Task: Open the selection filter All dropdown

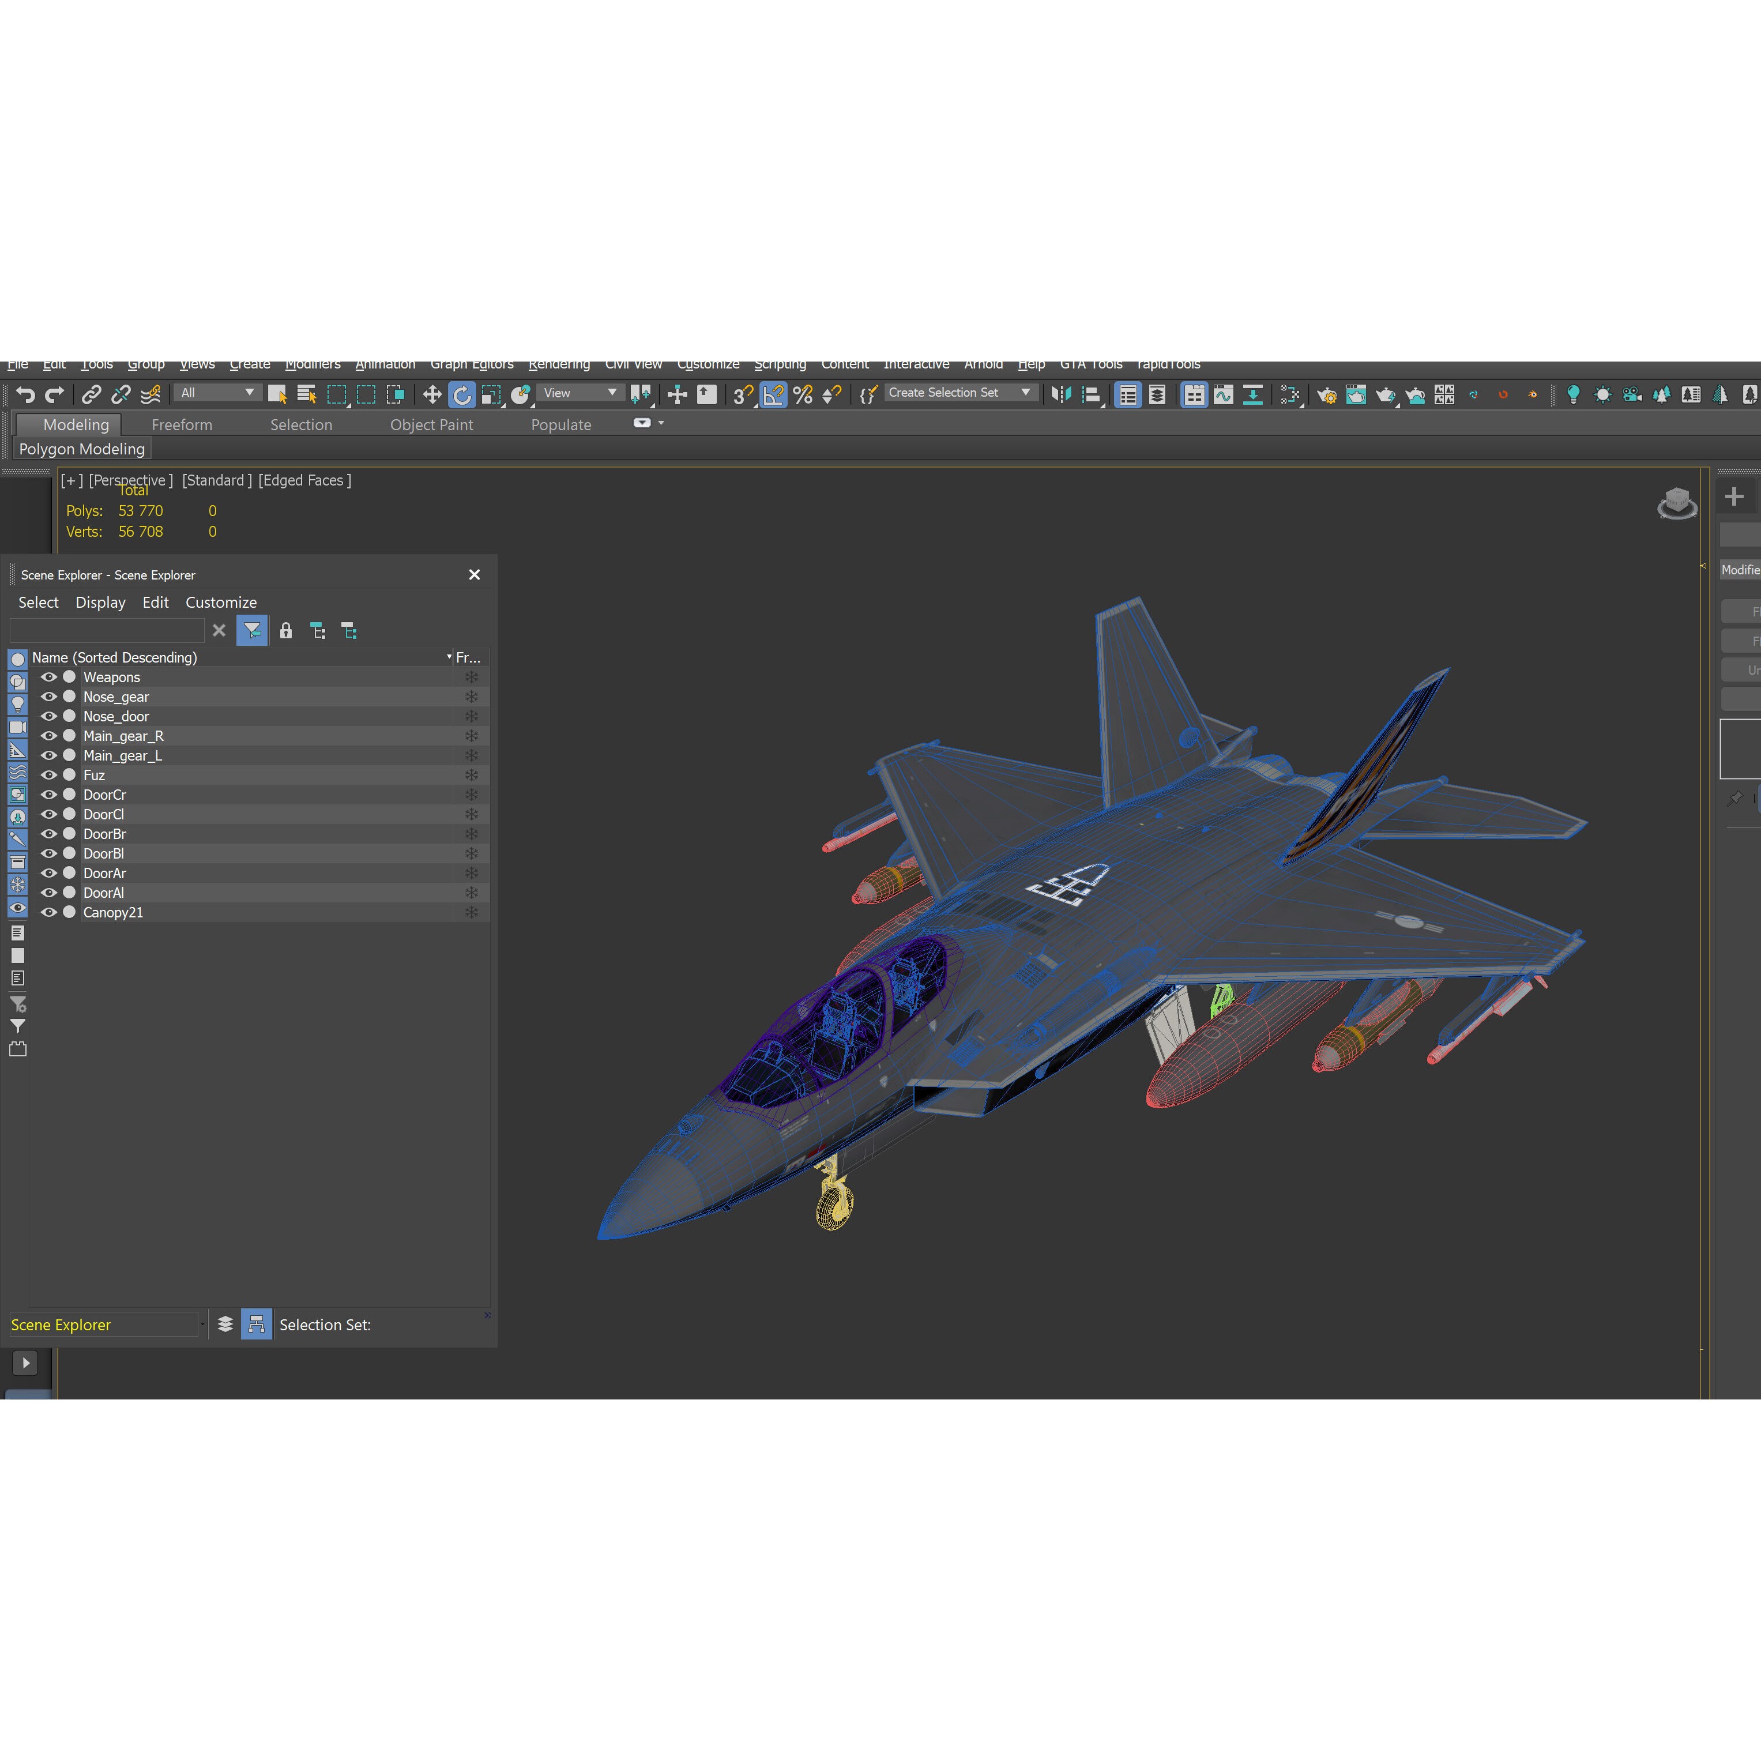Action: click(x=216, y=392)
